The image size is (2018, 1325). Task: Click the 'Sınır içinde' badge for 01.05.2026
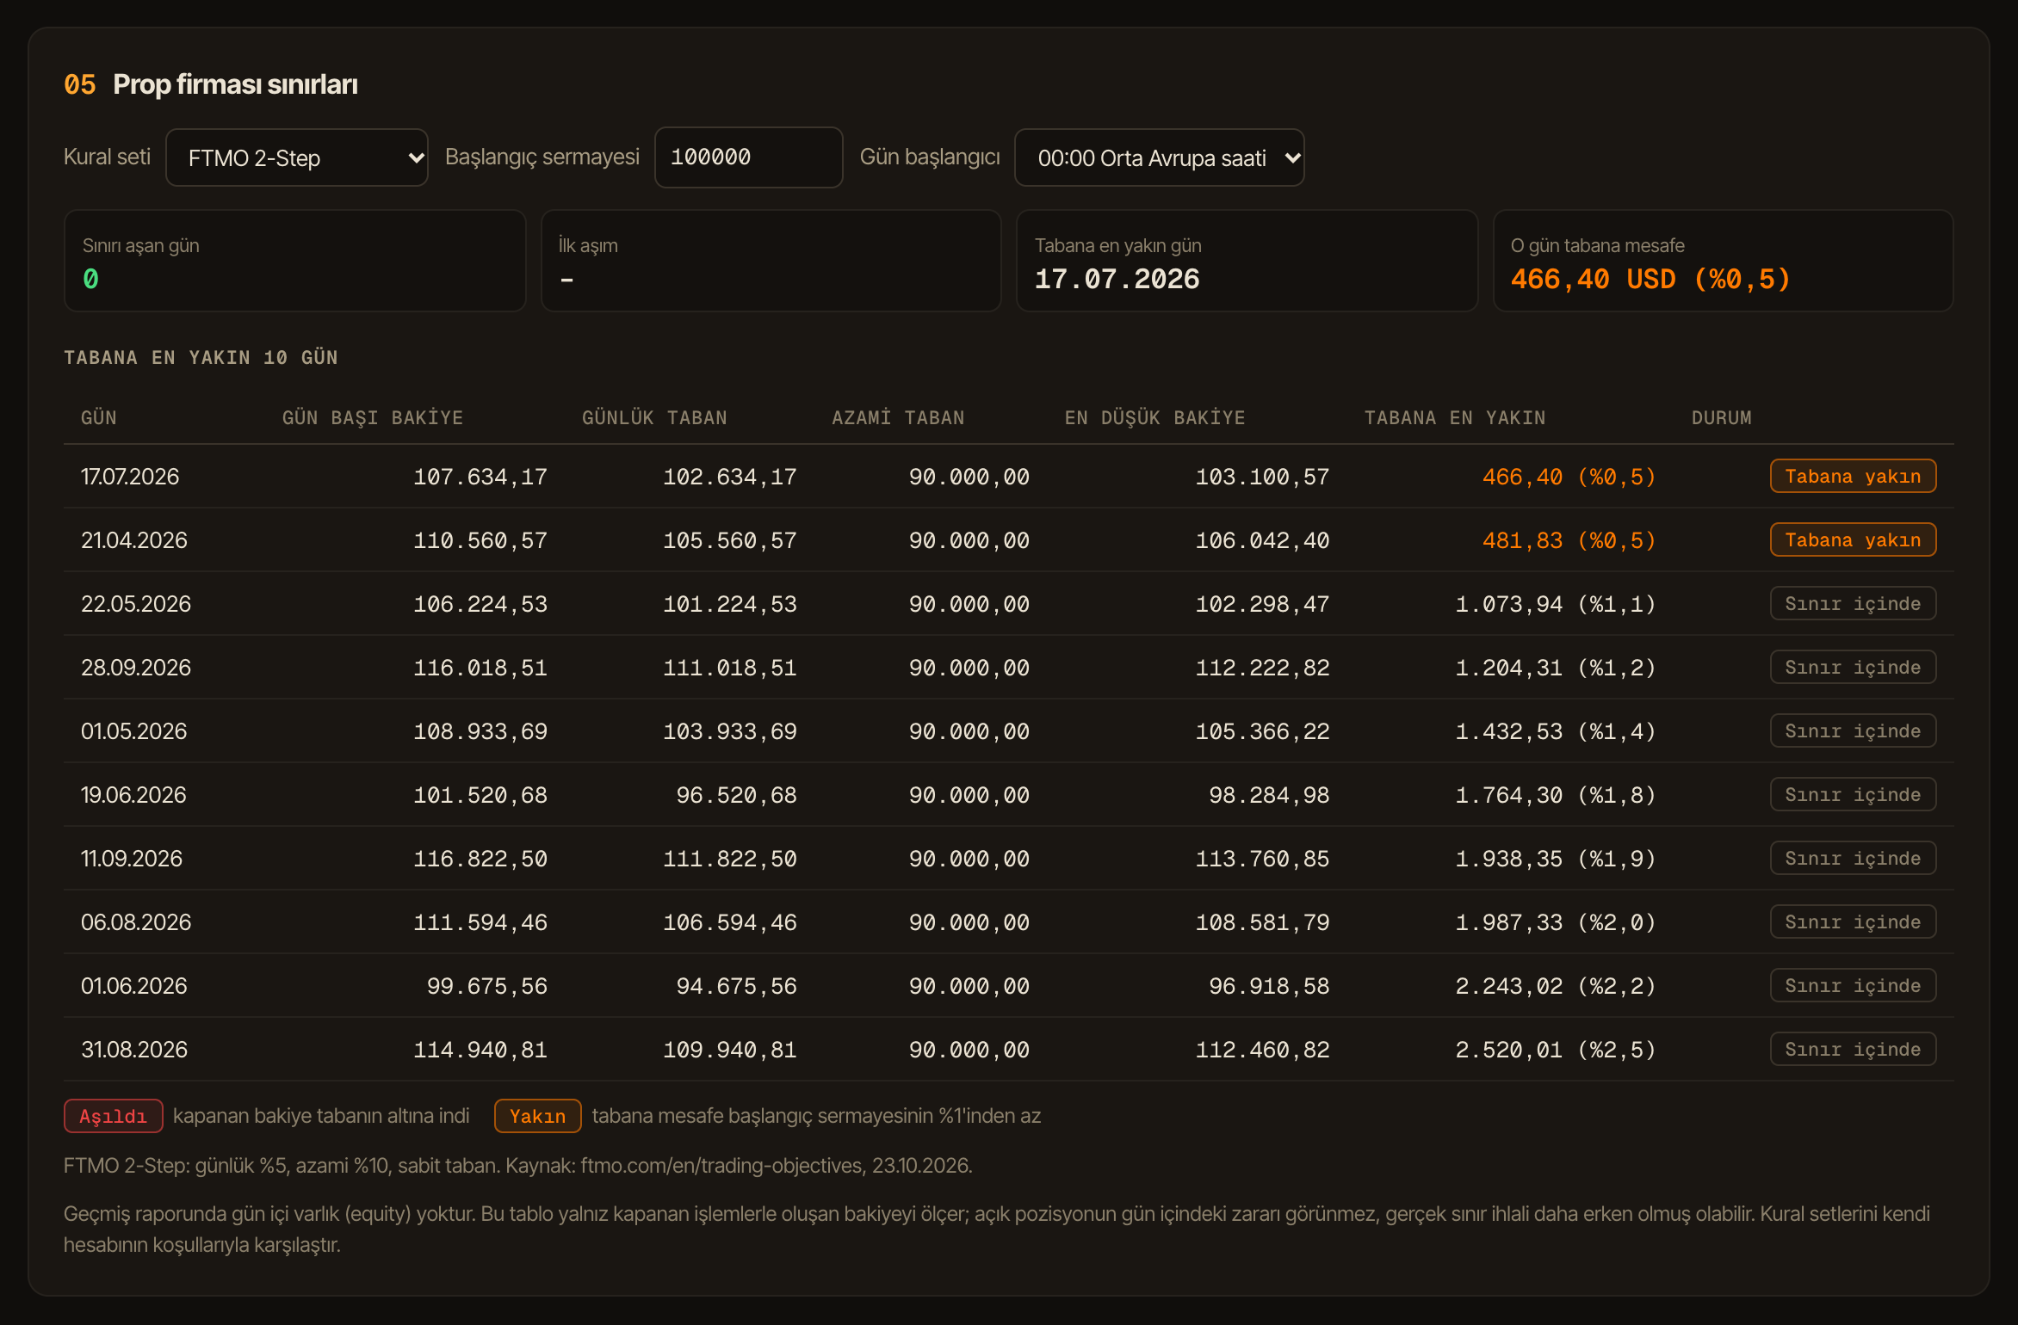point(1853,731)
